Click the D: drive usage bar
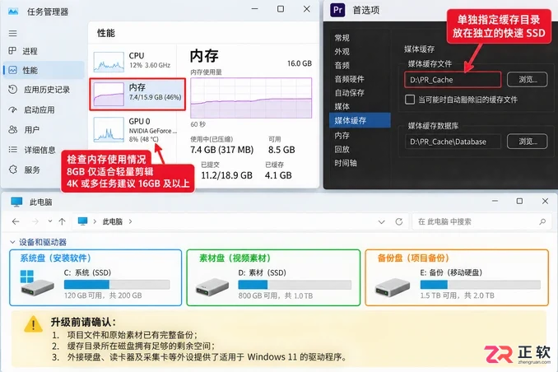The image size is (558, 372). coord(295,285)
